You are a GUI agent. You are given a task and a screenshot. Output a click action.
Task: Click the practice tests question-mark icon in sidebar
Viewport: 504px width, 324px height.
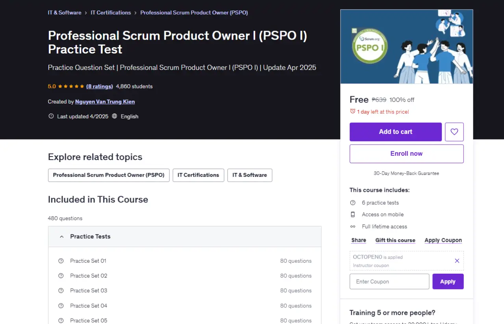353,203
